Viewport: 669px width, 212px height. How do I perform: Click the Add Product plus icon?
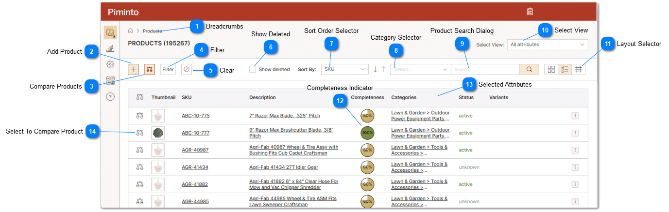pyautogui.click(x=133, y=69)
